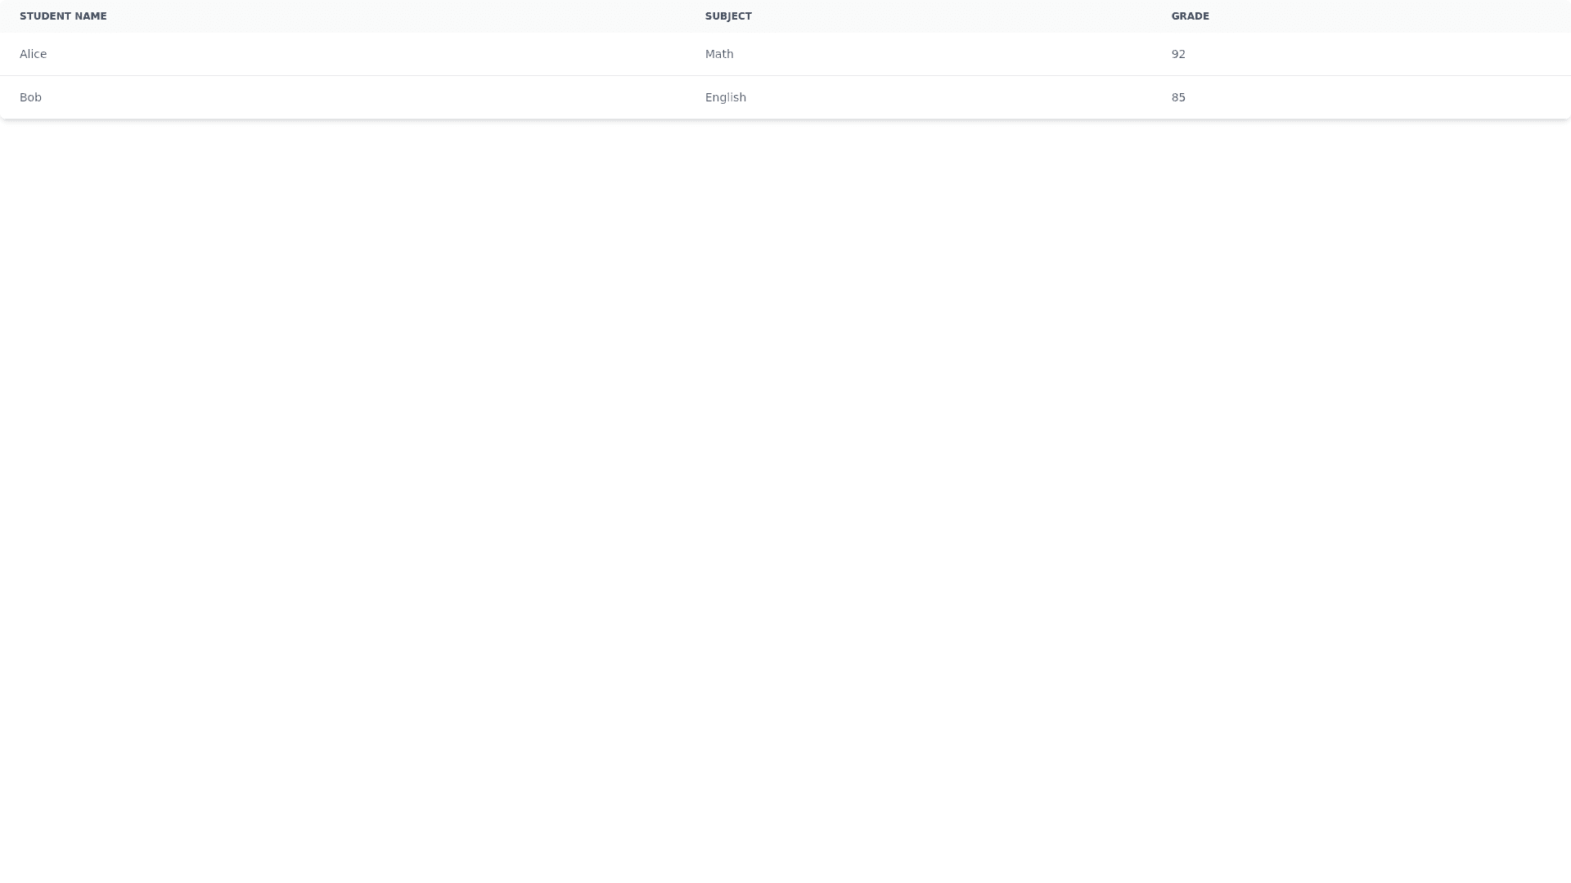
Task: Click header space between Subject and Grade
Action: 957,16
